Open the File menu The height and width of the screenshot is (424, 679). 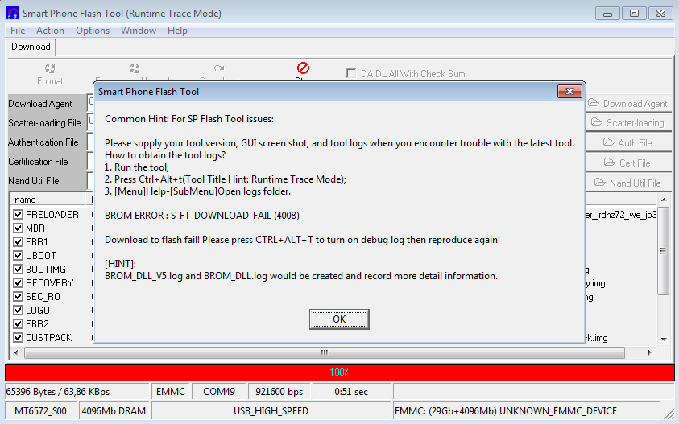pos(18,31)
